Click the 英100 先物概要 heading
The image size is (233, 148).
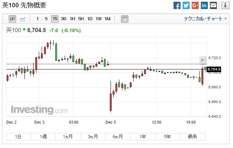[24, 5]
